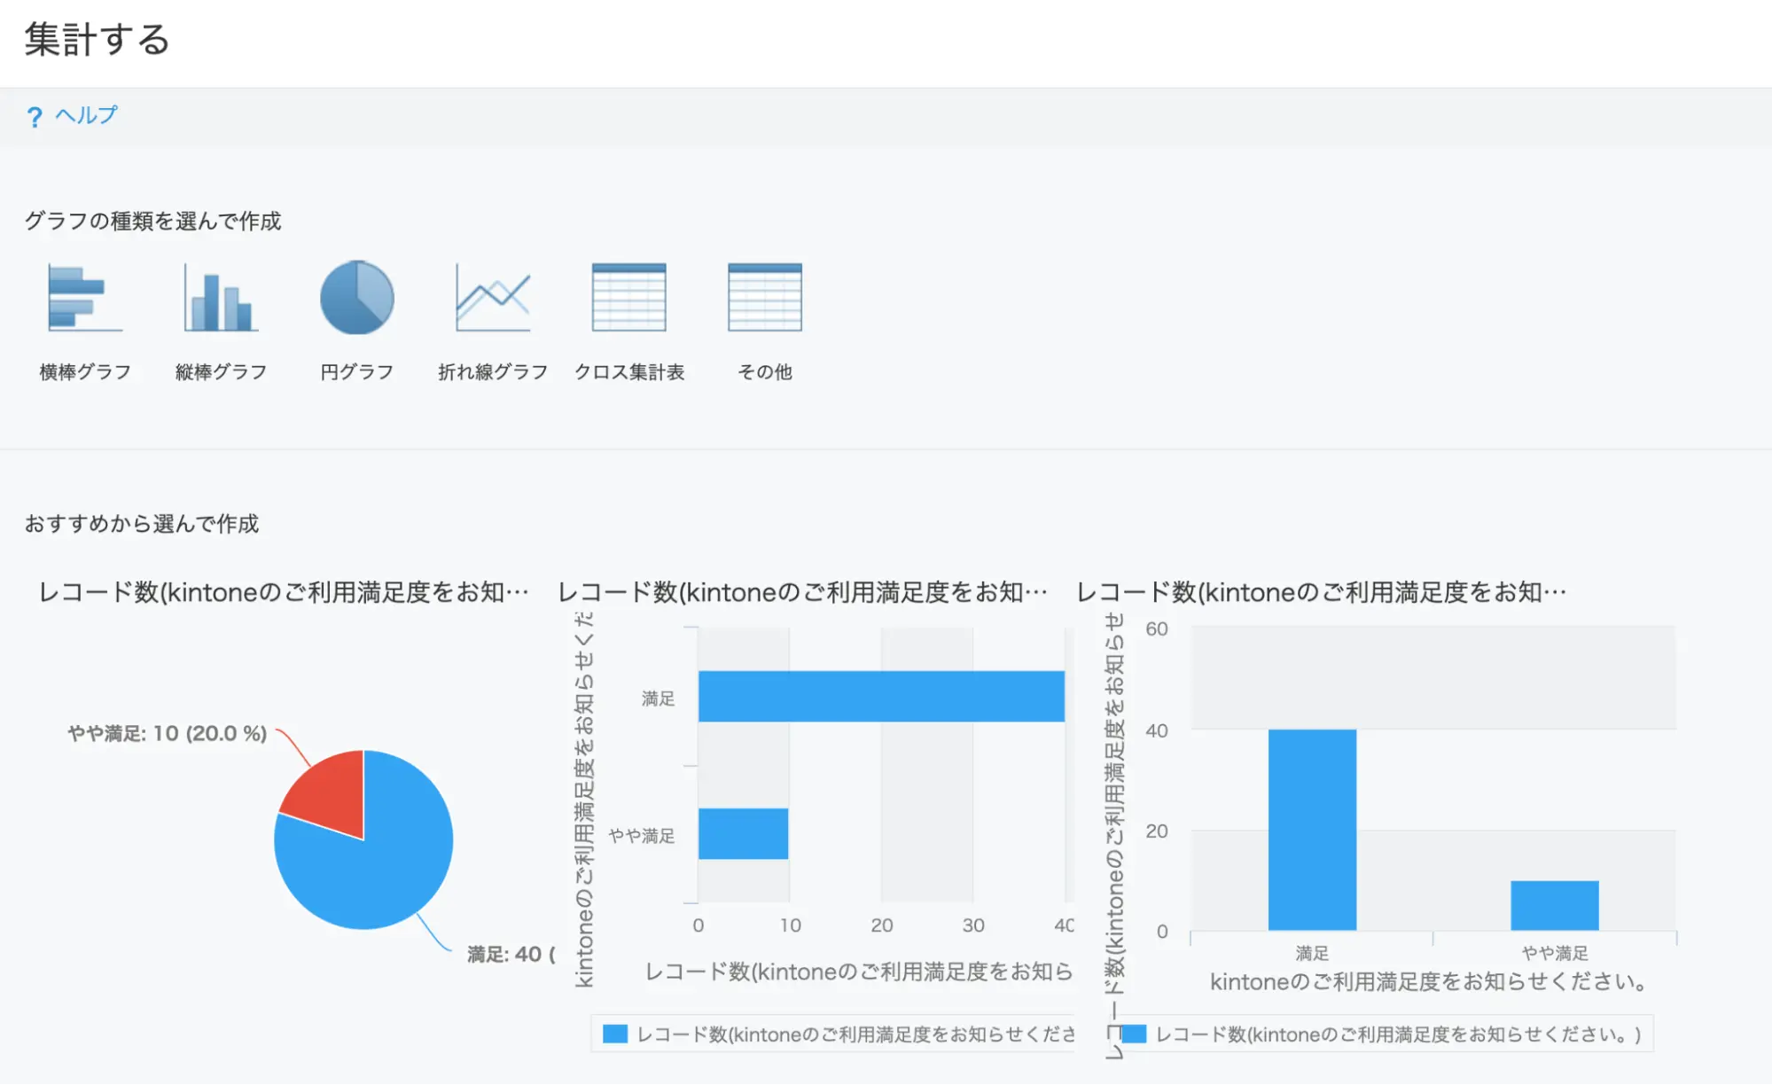Click blue legend swatch under horizontal bar chart
The image size is (1772, 1085).
[x=615, y=1034]
